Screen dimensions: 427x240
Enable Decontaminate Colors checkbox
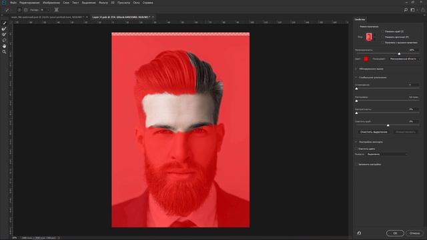[356, 149]
